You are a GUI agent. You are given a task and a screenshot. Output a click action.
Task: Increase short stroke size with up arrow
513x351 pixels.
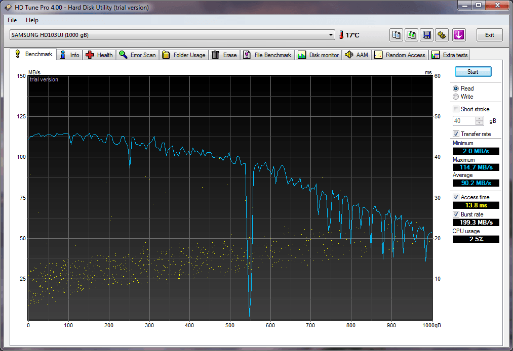(x=479, y=119)
